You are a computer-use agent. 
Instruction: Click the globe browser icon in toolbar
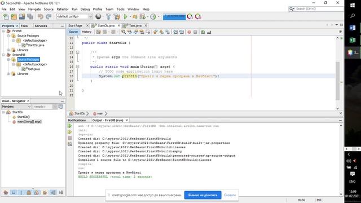[98, 16]
